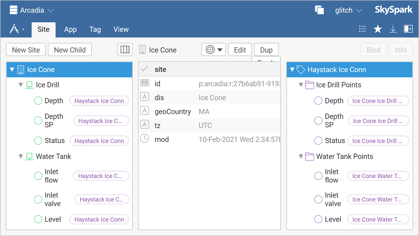Viewport: 419px width, 236px height.
Task: Click the SkySpark logo
Action: [x=394, y=10]
